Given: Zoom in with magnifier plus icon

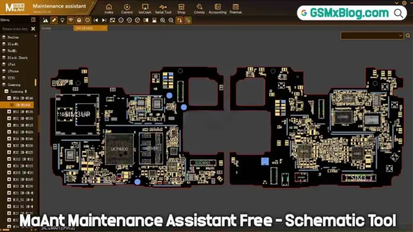Looking at the screenshot, I should (162, 20).
